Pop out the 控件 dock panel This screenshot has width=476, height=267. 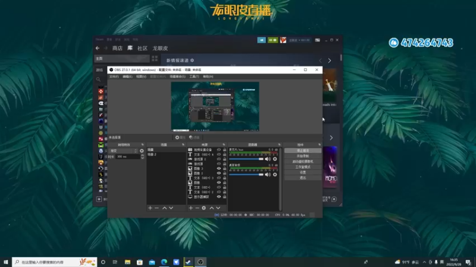coord(320,145)
